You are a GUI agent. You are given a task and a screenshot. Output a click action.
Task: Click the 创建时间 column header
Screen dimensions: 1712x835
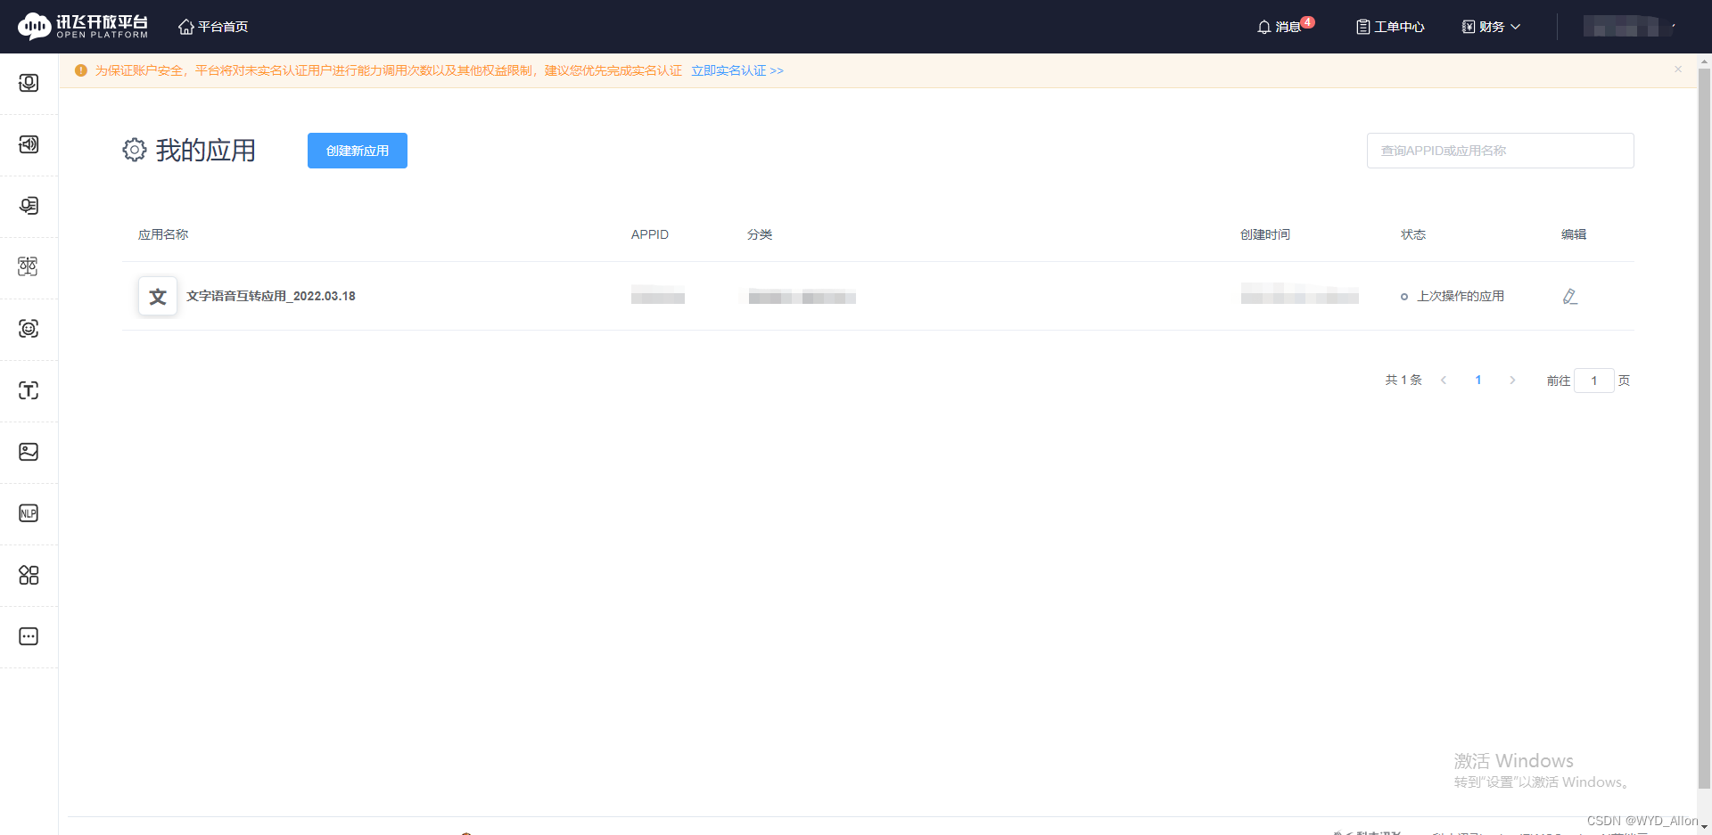coord(1265,234)
